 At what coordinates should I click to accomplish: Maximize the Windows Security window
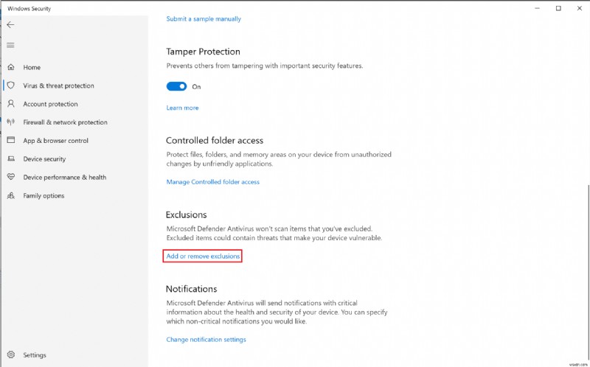click(x=558, y=8)
